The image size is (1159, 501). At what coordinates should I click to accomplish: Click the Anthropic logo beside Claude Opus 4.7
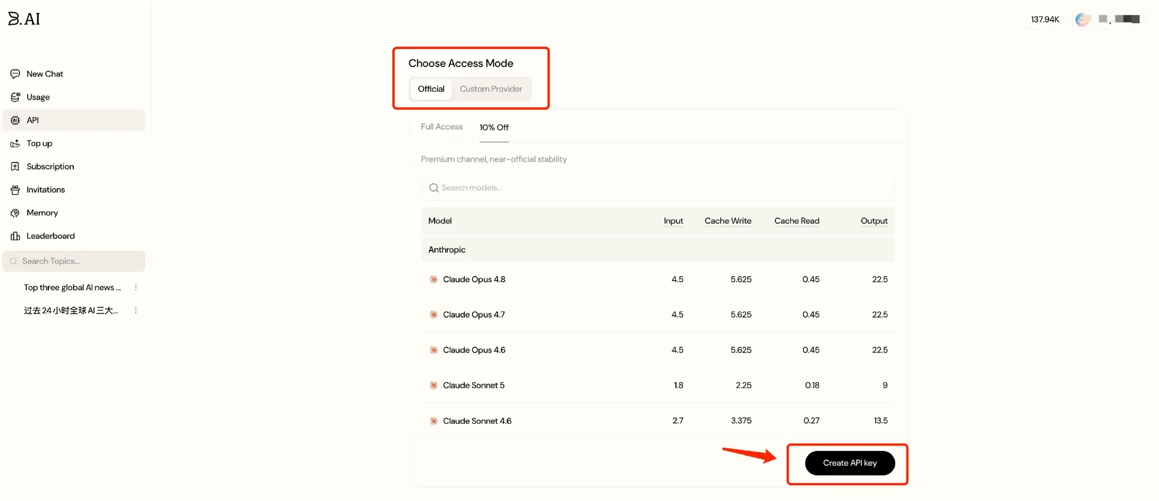tap(433, 314)
